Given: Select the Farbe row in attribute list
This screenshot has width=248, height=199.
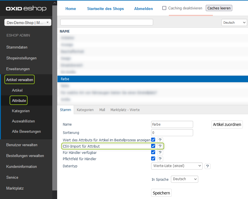Looking at the screenshot, I should click(153, 79).
